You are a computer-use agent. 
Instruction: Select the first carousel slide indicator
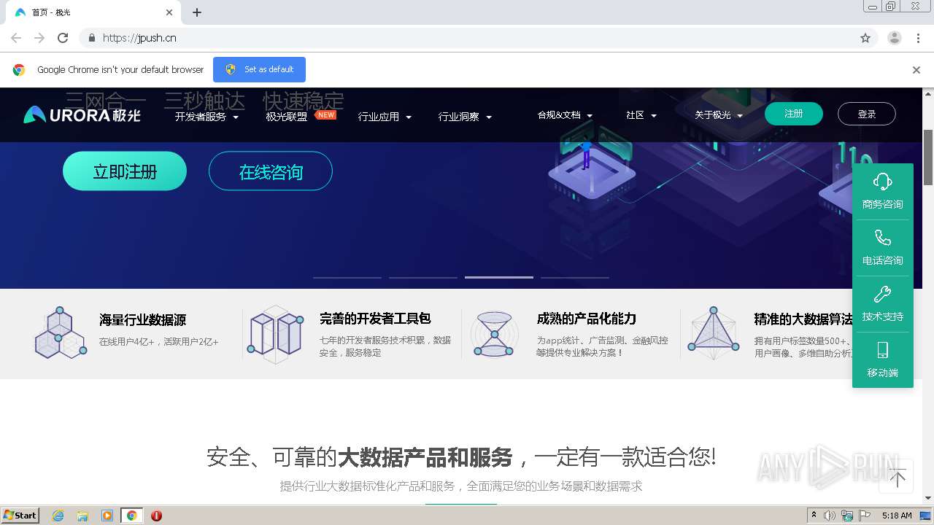pyautogui.click(x=347, y=277)
